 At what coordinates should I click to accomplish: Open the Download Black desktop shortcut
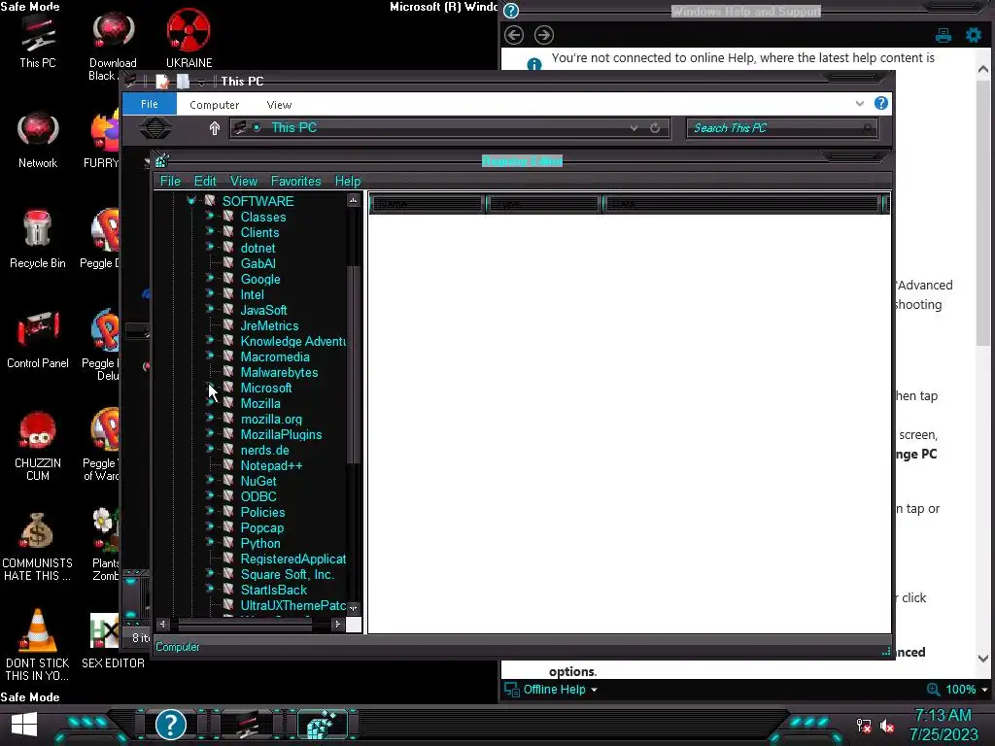(x=113, y=47)
